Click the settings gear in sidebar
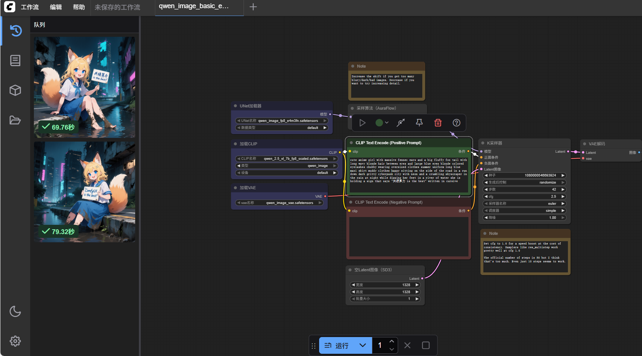642x356 pixels. click(x=15, y=341)
